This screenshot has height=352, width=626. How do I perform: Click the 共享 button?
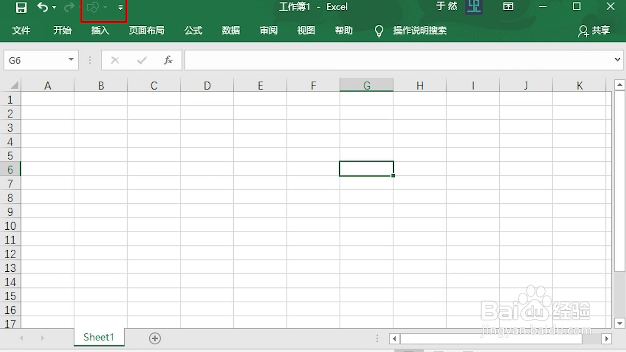[x=594, y=30]
